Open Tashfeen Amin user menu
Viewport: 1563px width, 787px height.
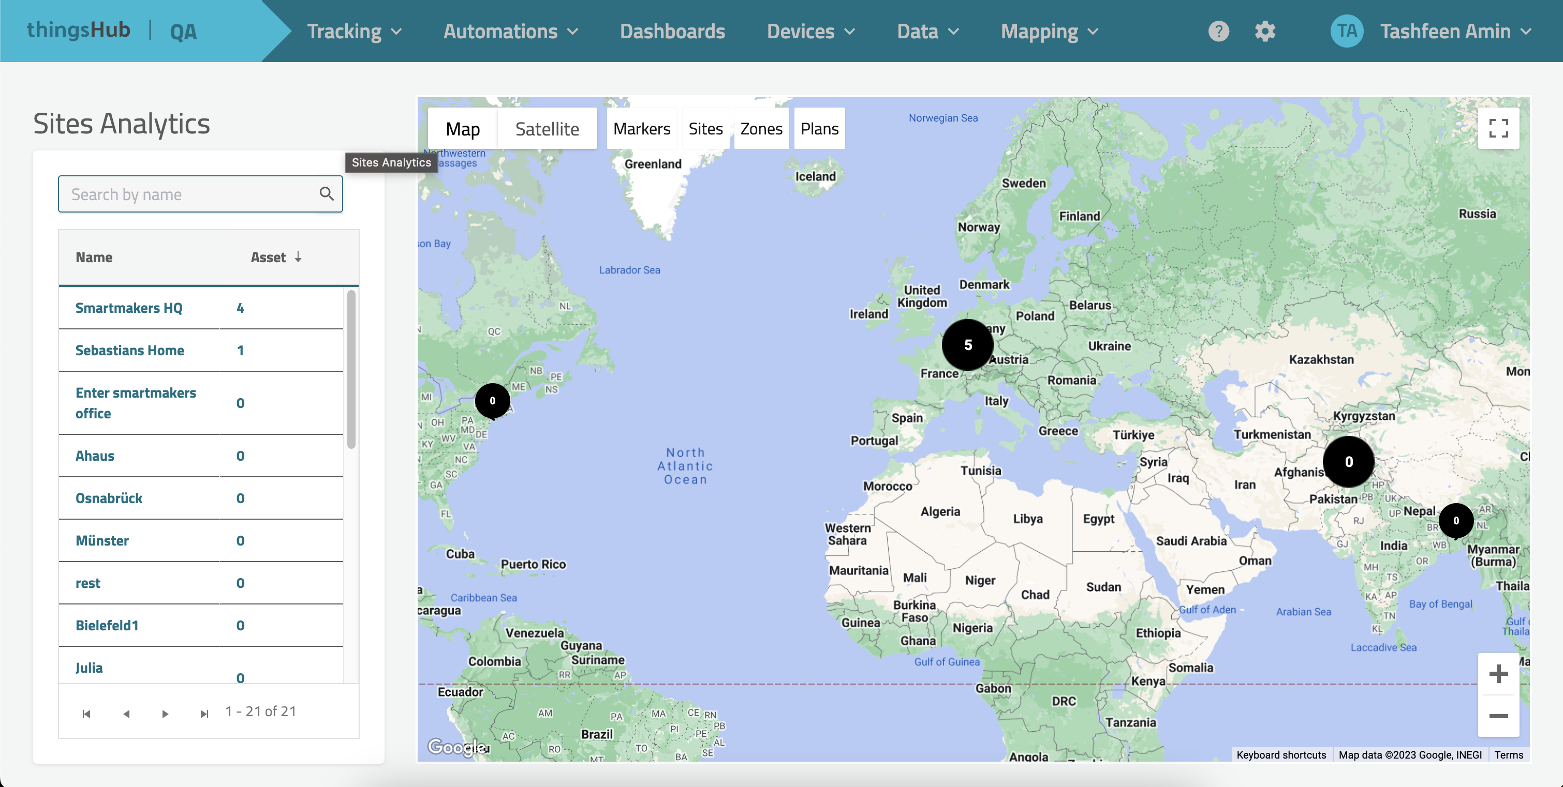1444,31
